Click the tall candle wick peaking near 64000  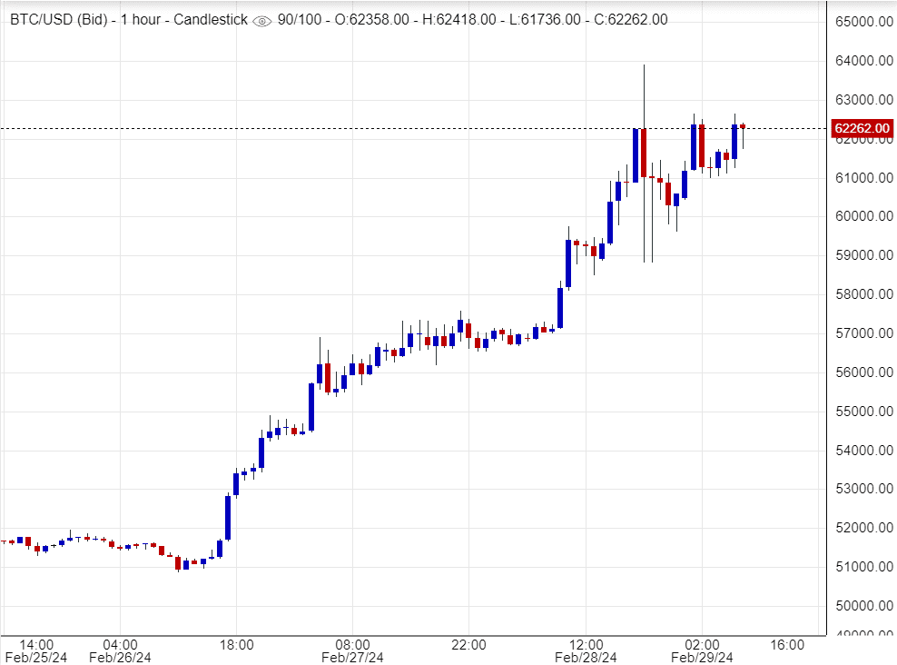(x=644, y=91)
